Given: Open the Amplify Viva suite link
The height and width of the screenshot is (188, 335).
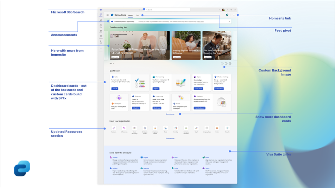Looking at the screenshot, I should click(115, 158).
